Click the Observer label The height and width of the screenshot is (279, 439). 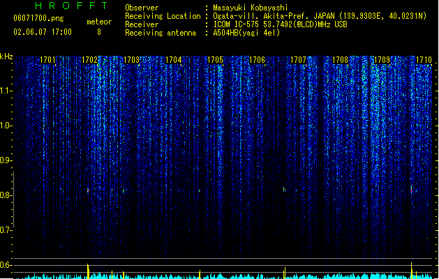[x=142, y=8]
